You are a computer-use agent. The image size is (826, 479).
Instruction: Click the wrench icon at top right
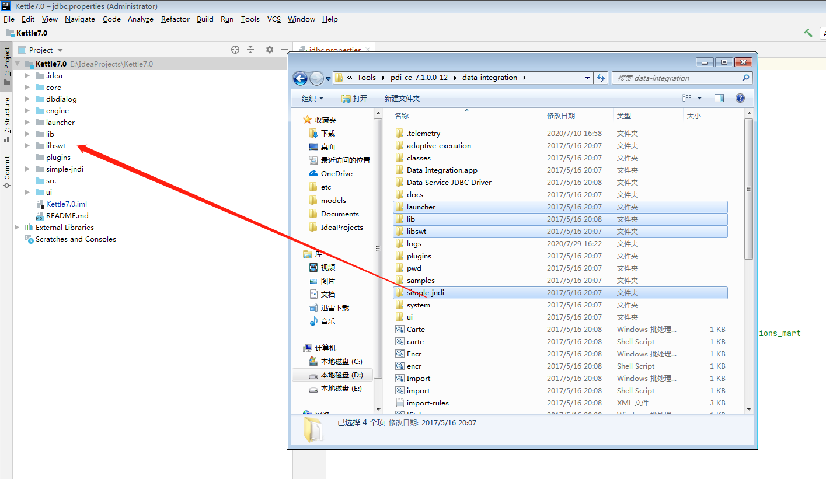pos(808,33)
